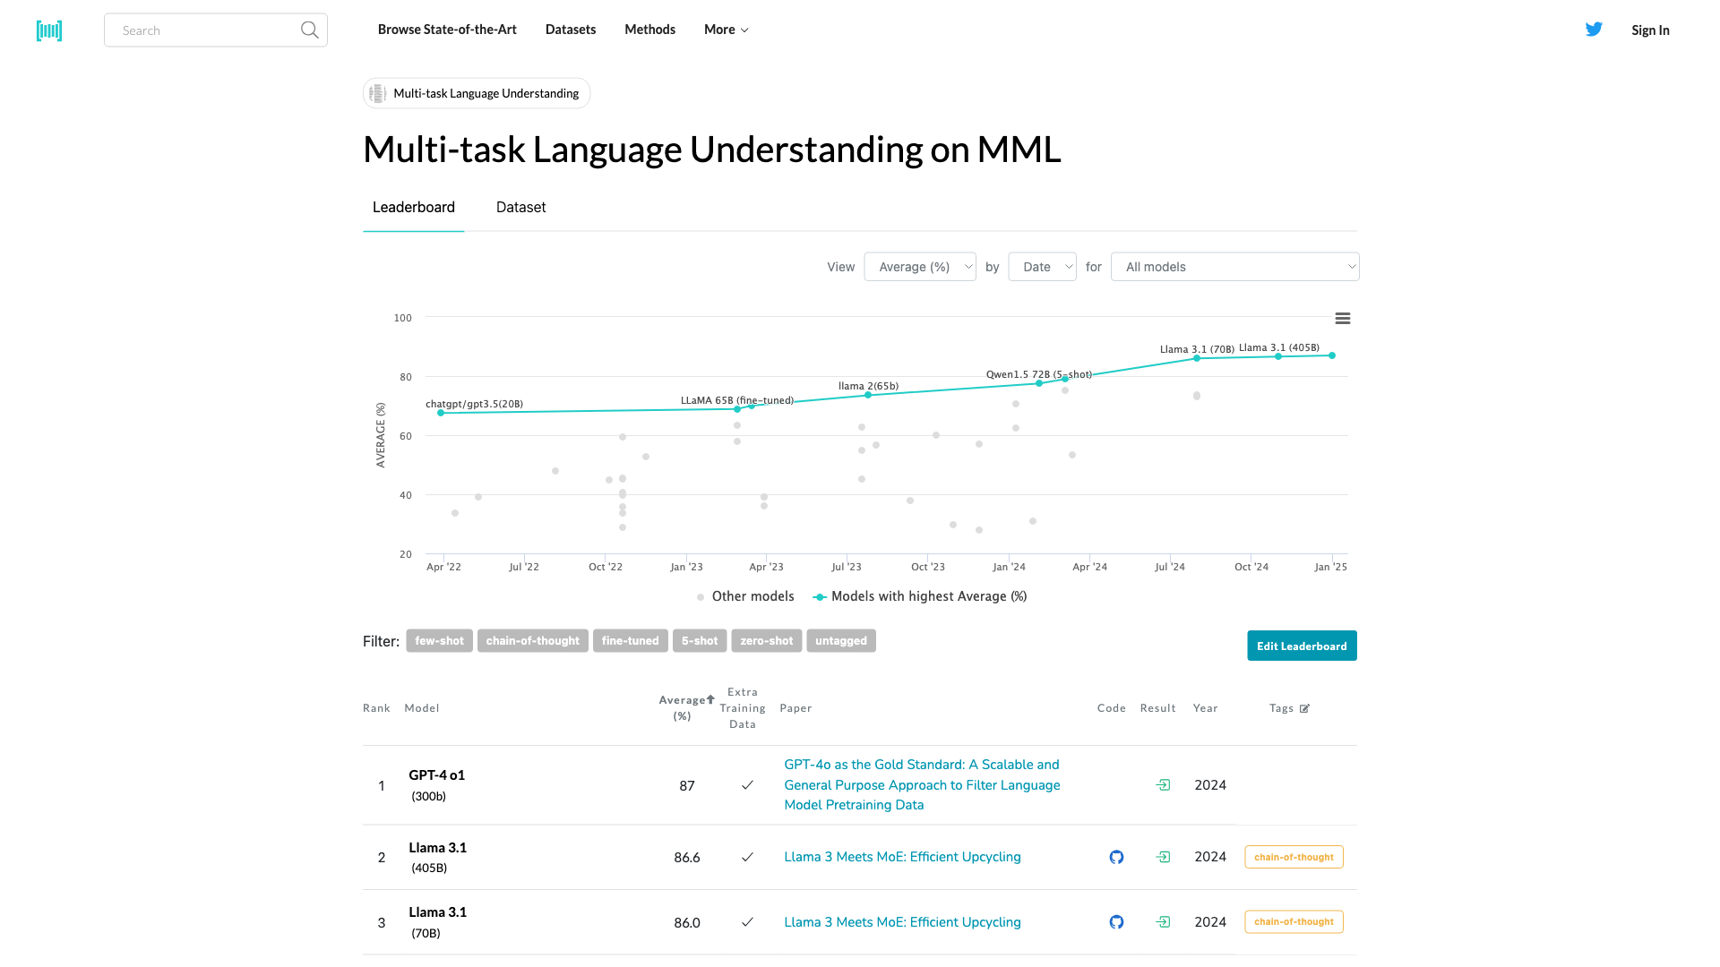Open result icon for Llama 3.1 70B row
This screenshot has width=1720, height=967.
pos(1163,922)
